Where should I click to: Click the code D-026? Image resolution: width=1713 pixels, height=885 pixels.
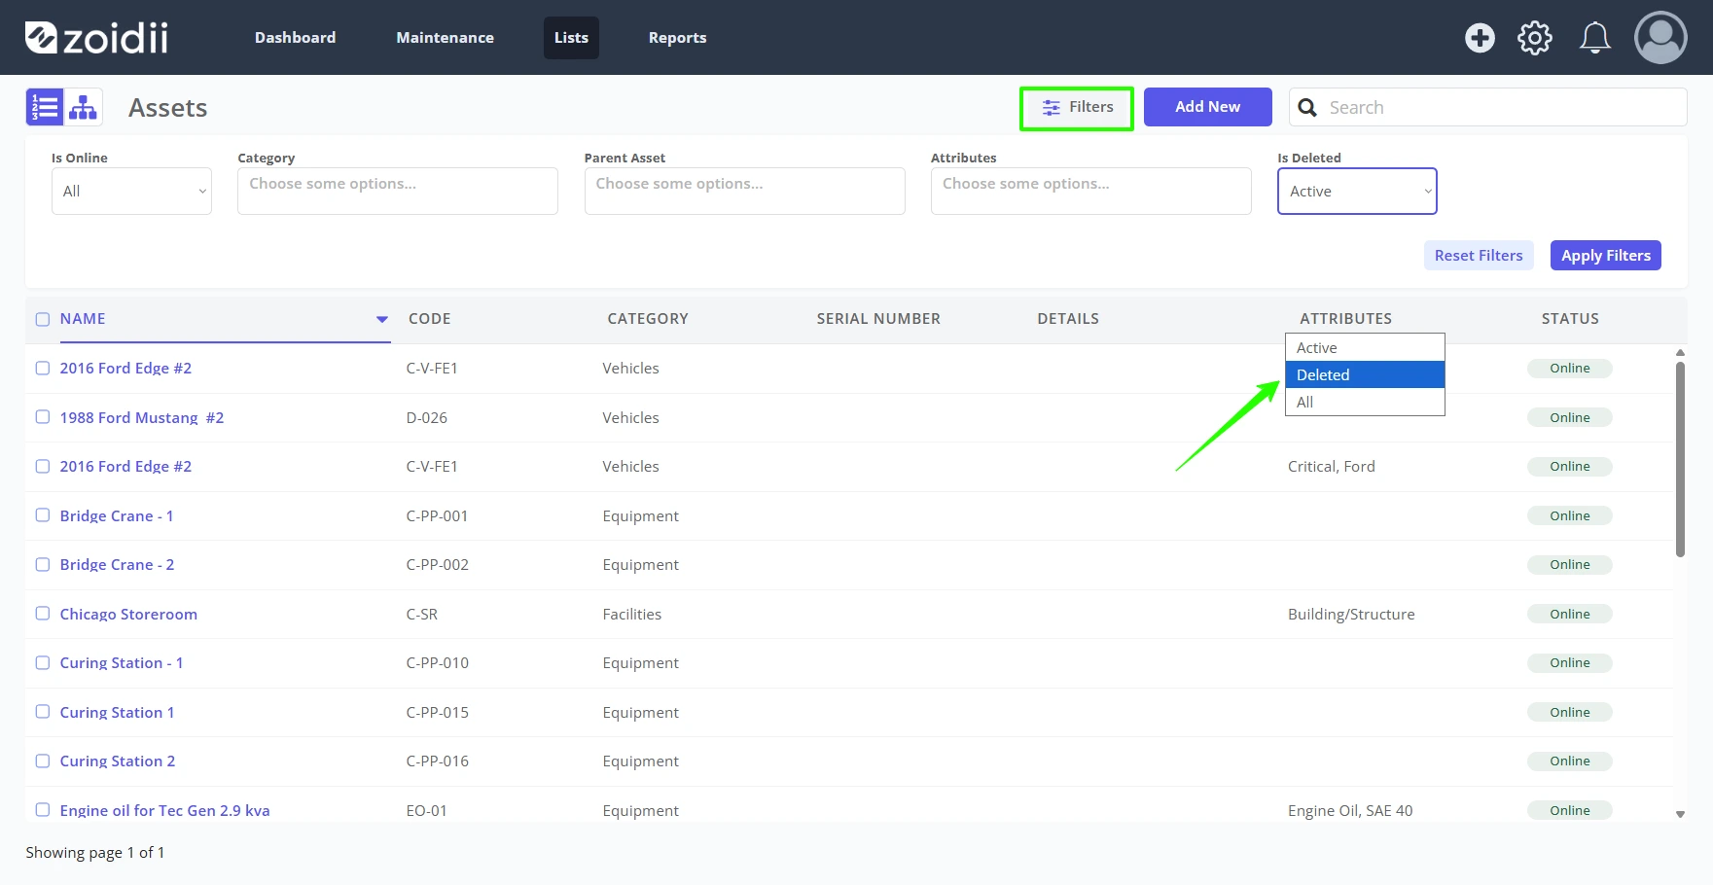click(x=427, y=417)
